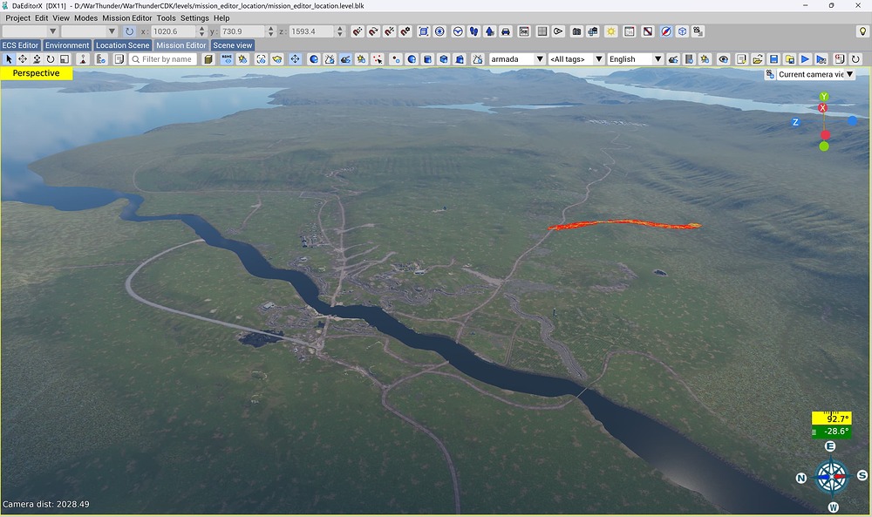Click the first red magnet snap icon
872x517 pixels.
coord(358,31)
